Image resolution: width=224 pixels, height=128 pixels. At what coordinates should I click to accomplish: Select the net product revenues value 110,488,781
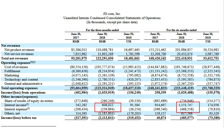[105, 50]
